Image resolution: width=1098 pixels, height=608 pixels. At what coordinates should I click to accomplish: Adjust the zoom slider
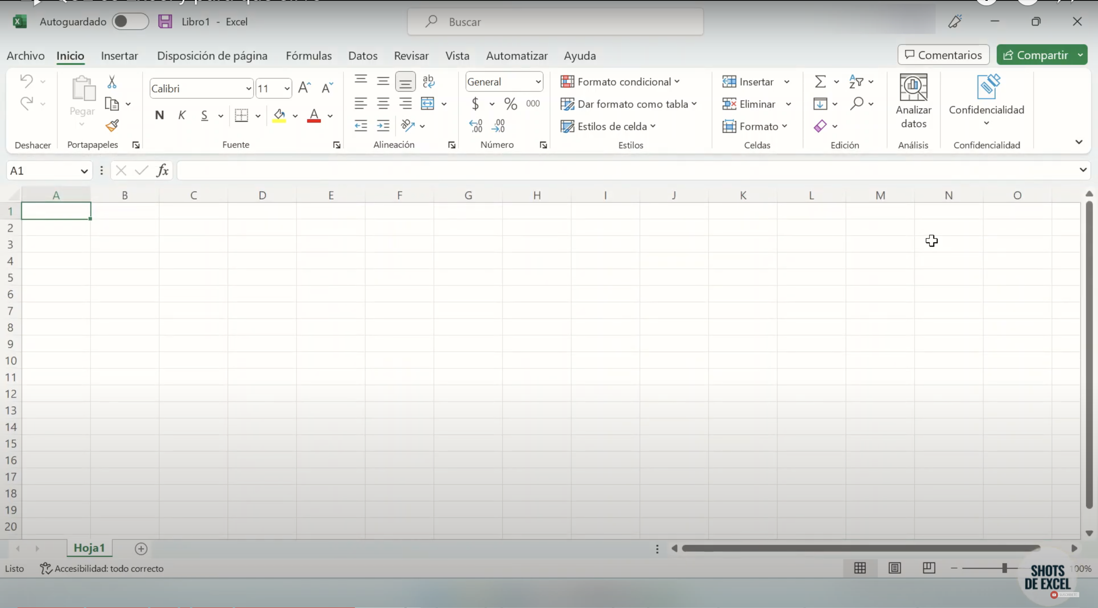[1005, 568]
